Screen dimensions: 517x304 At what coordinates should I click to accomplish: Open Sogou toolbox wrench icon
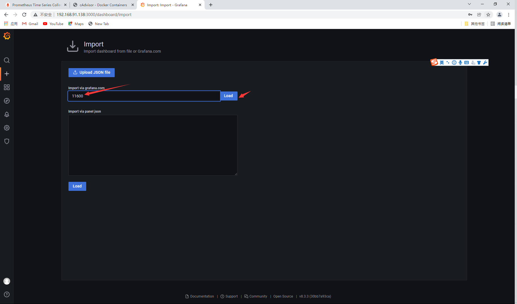(x=485, y=62)
